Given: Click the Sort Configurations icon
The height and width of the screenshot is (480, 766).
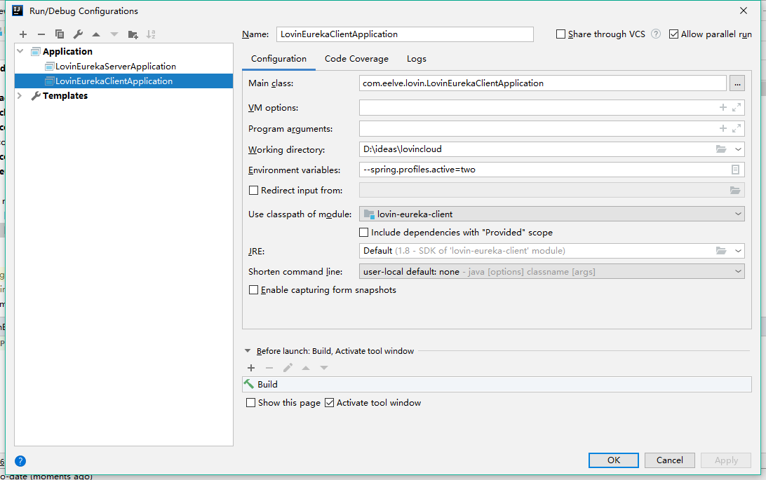Looking at the screenshot, I should click(x=151, y=34).
